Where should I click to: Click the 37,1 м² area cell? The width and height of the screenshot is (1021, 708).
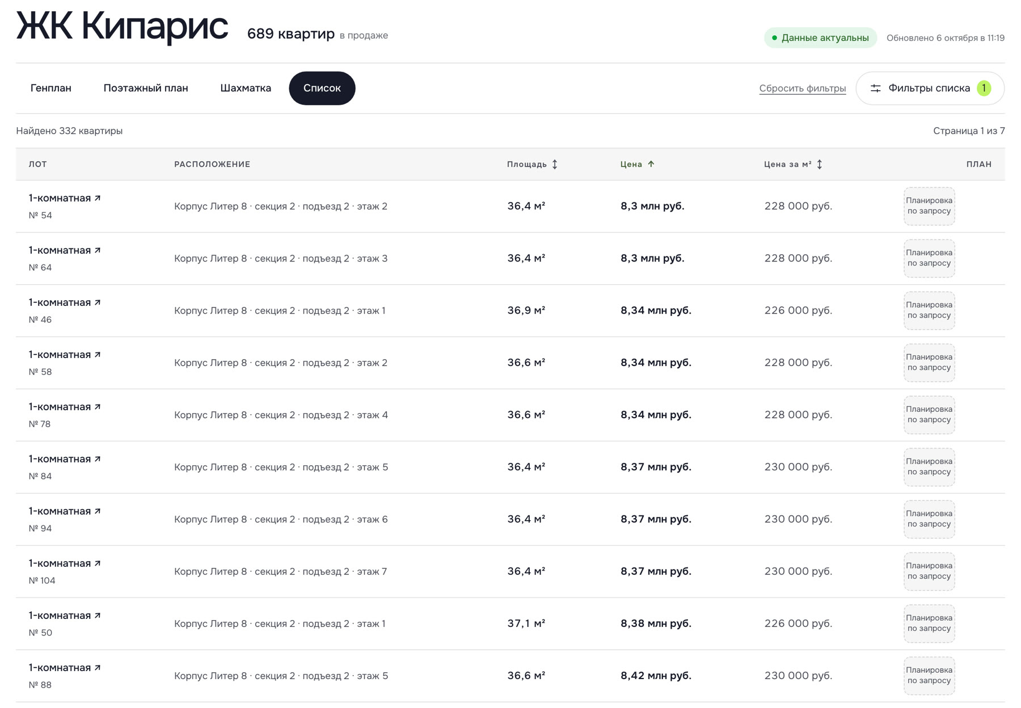(526, 623)
